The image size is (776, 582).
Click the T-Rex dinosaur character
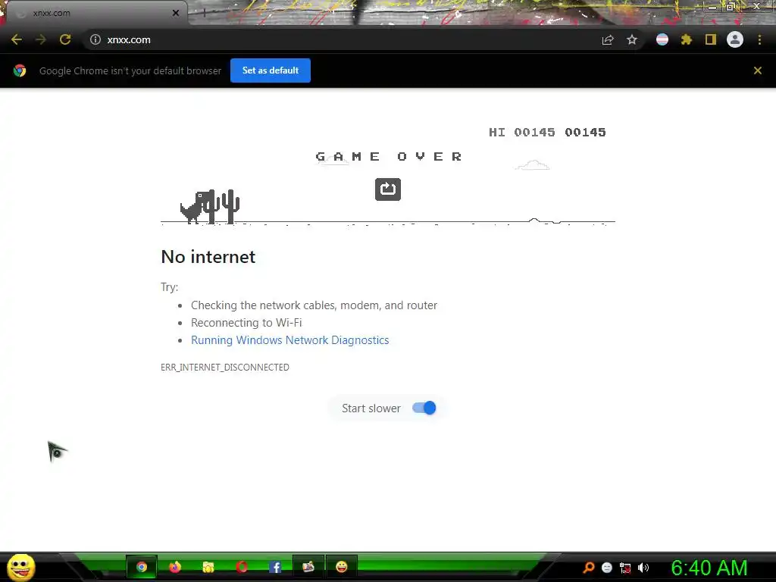point(196,208)
